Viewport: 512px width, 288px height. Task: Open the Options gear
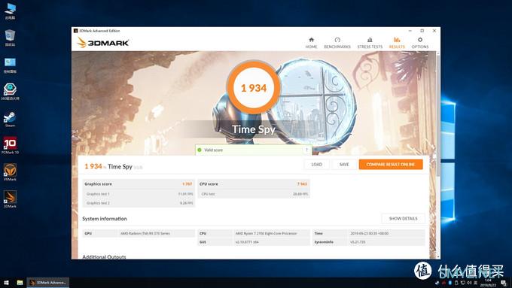point(420,43)
